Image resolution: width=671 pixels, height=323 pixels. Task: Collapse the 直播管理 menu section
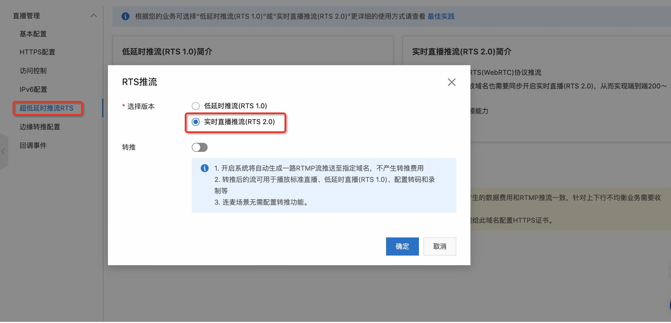94,16
